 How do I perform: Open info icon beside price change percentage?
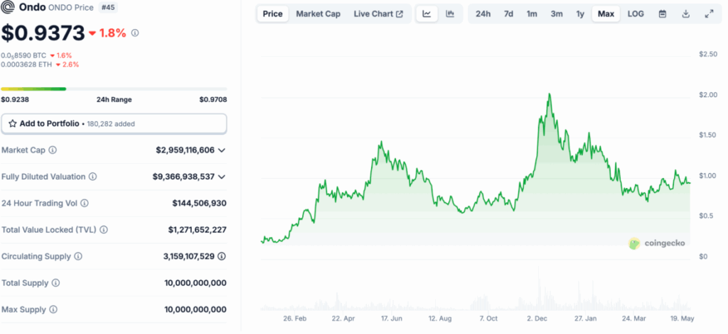coord(135,33)
